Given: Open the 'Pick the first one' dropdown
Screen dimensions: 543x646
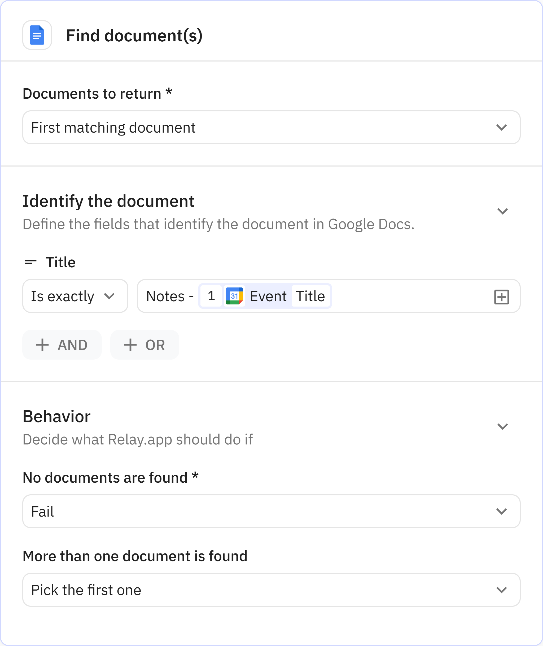Looking at the screenshot, I should pyautogui.click(x=271, y=590).
